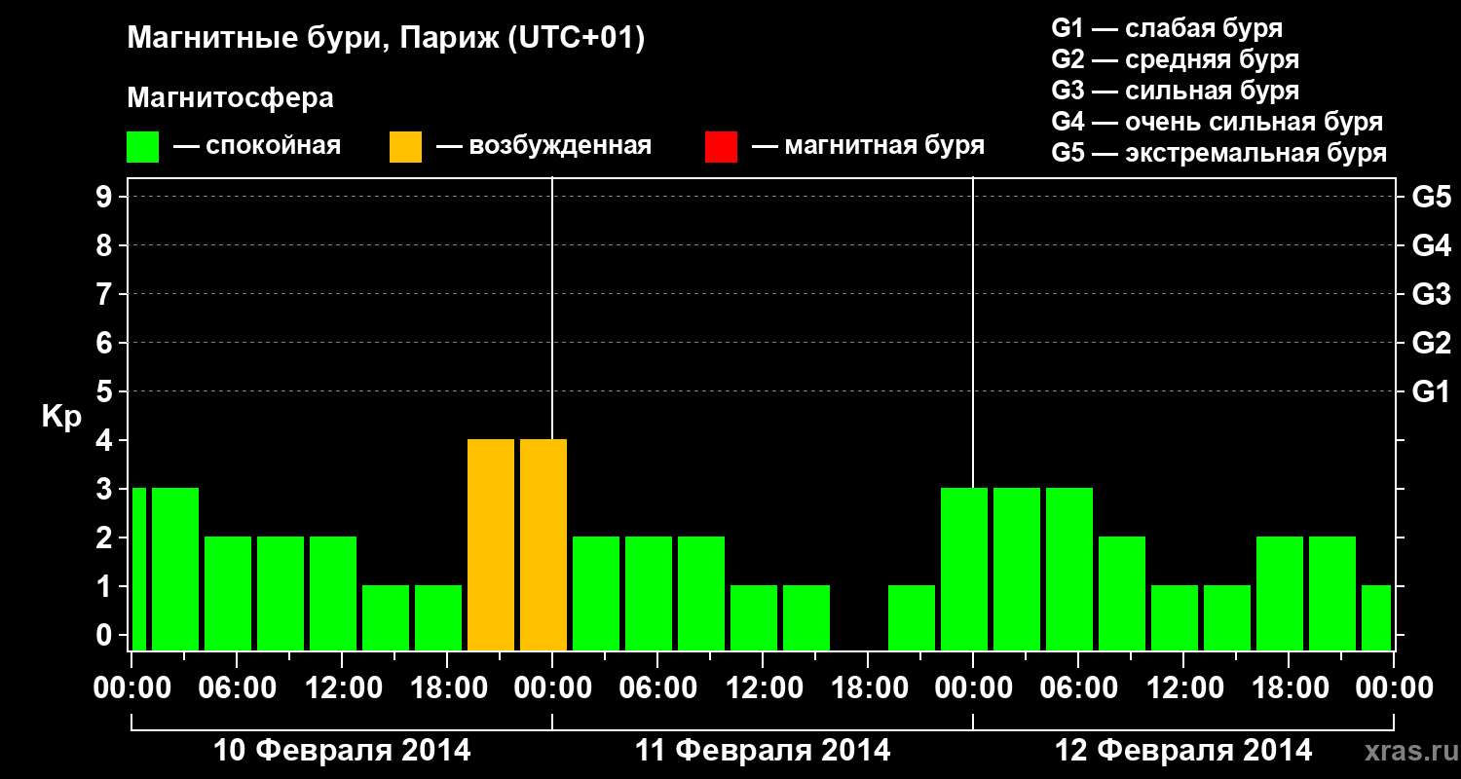Click the 18:00 time label under 12 February
The image size is (1461, 779).
pyautogui.click(x=1289, y=687)
